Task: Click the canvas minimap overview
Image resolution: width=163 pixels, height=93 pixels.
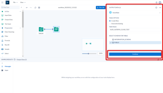Action: point(93,45)
